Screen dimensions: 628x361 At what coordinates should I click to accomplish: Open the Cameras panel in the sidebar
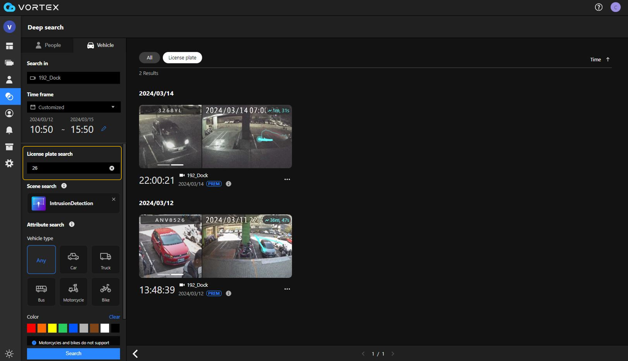coord(9,62)
